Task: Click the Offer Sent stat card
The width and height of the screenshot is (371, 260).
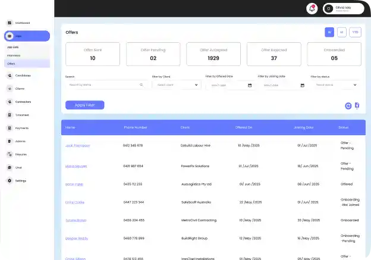Action: point(93,54)
